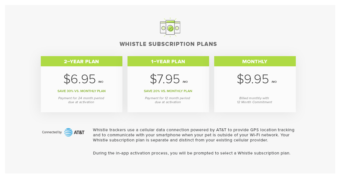Click the 12 month payment note
Image resolution: width=340 pixels, height=178 pixels.
pyautogui.click(x=168, y=100)
